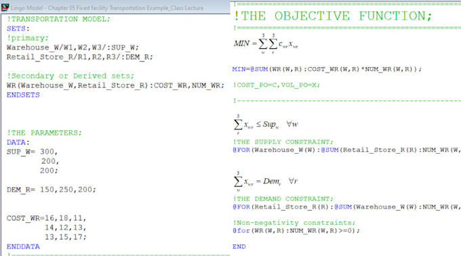Click the 'DEM_R= 150,250,200;' line
The height and width of the screenshot is (256, 461).
52,190
